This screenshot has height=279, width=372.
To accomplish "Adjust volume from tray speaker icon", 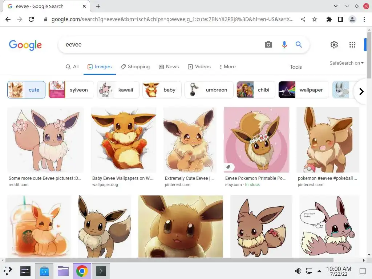I will [298, 271].
